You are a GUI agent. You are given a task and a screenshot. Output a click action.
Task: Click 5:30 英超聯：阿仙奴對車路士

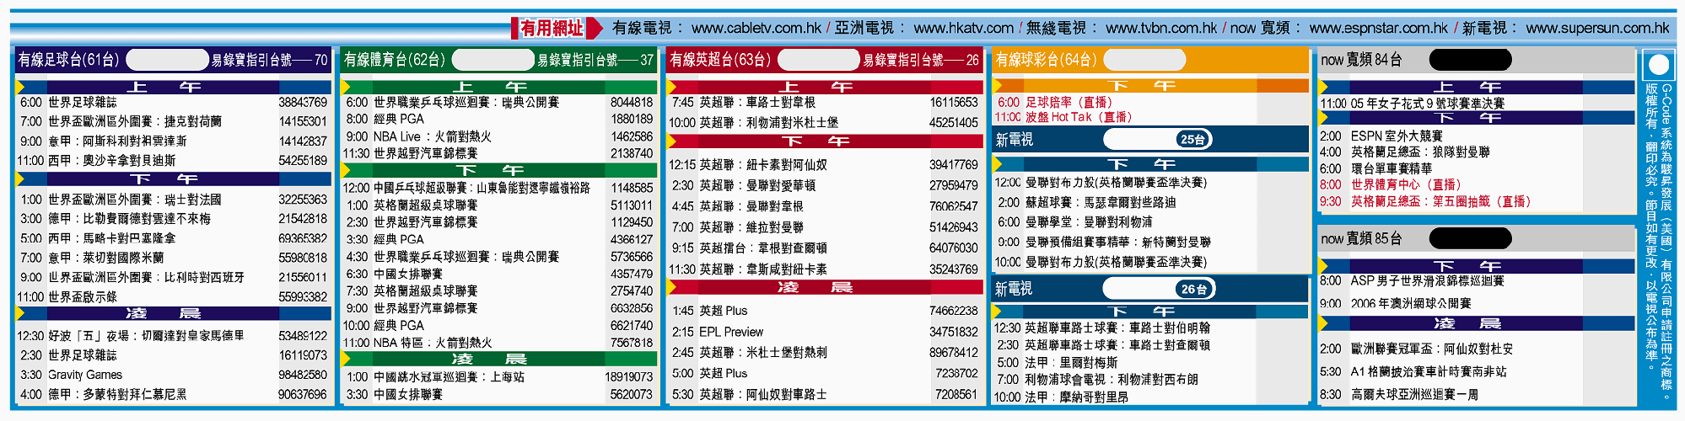[x=825, y=394]
